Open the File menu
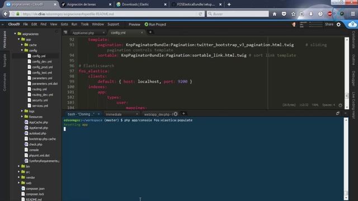 coord(25,25)
